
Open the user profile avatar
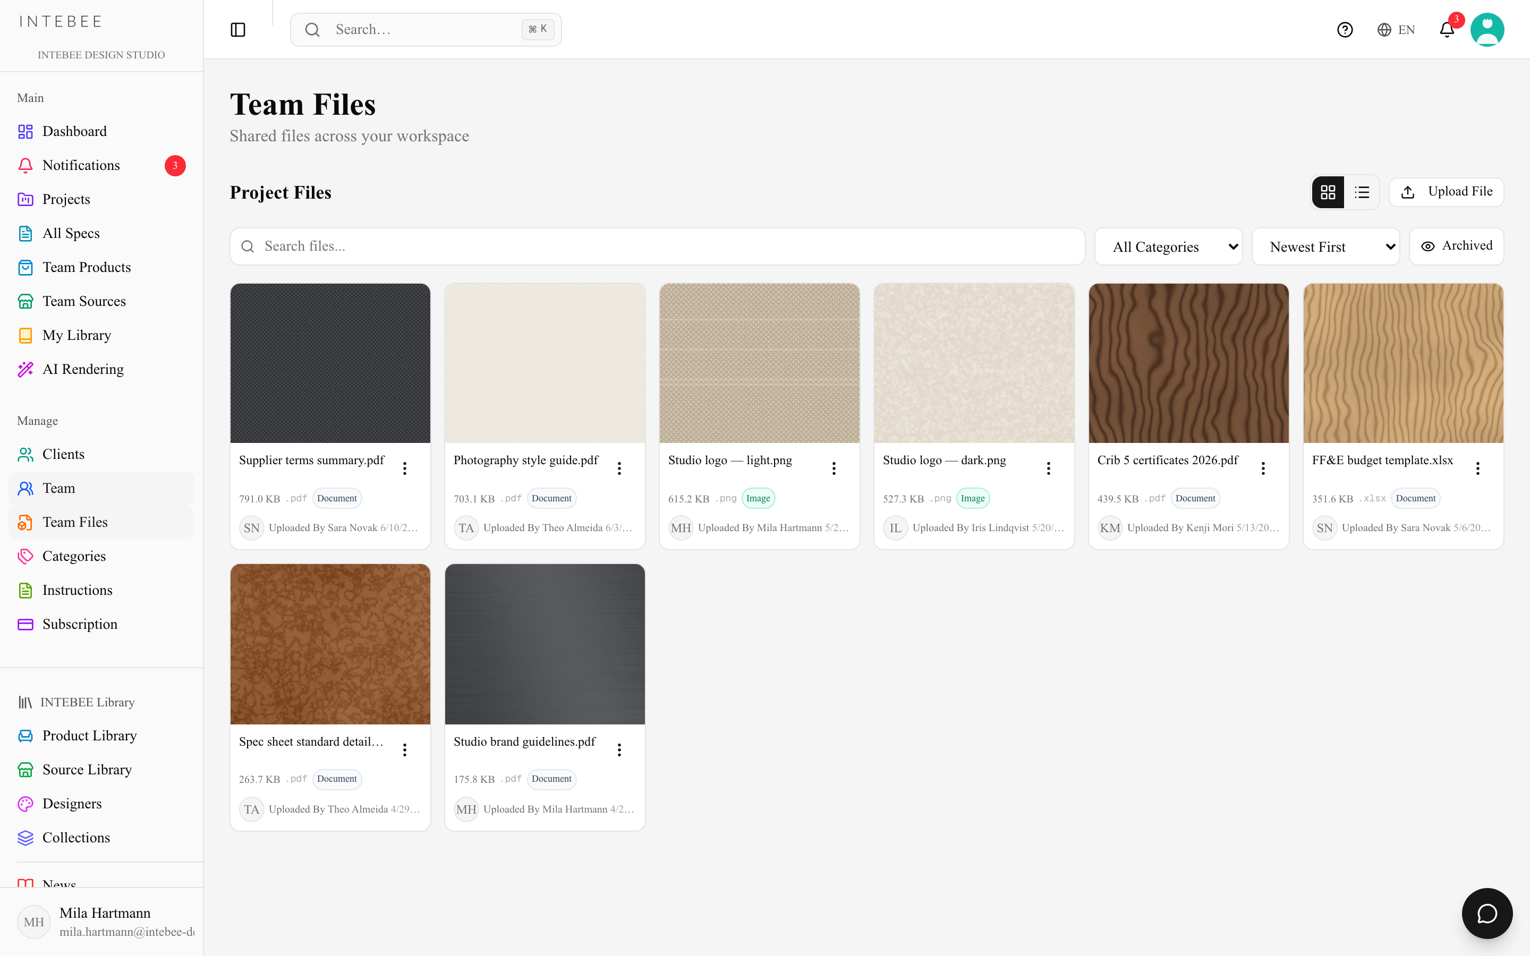point(1487,30)
